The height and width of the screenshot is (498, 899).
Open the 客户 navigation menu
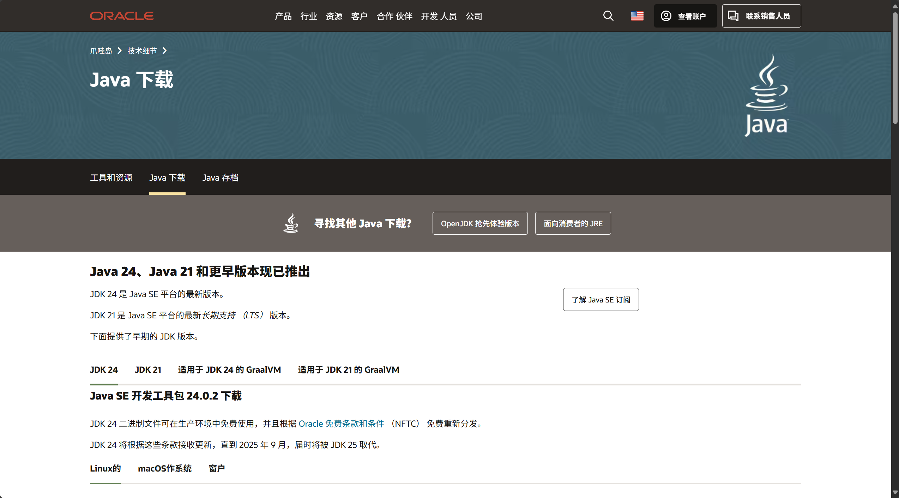pos(360,16)
